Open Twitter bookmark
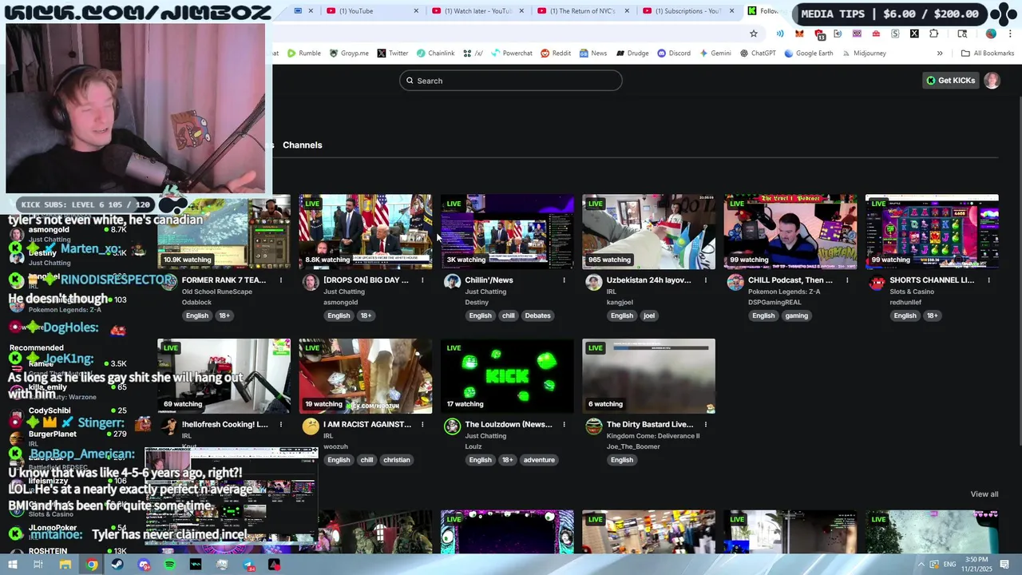1022x575 pixels. click(392, 54)
